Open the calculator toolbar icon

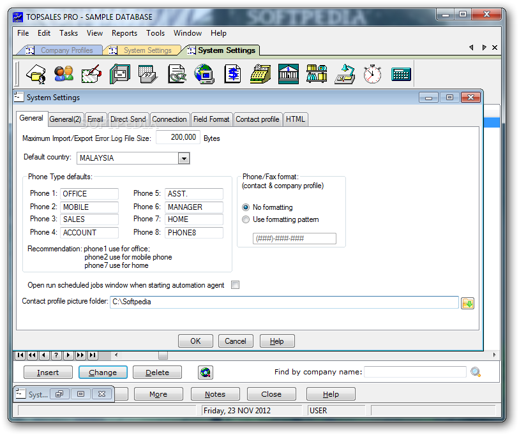pyautogui.click(x=401, y=74)
